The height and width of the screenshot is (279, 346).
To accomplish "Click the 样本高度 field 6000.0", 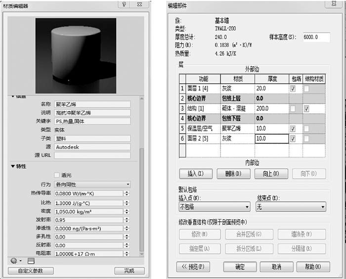I will pos(316,37).
